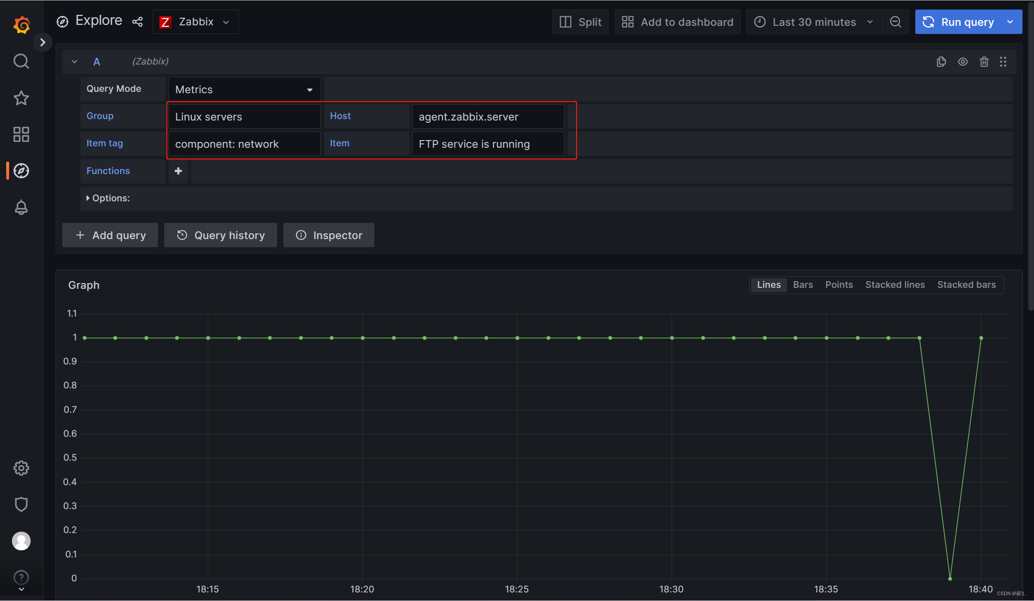The width and height of the screenshot is (1034, 601).
Task: Open the Zabbix data source dropdown
Action: (195, 22)
